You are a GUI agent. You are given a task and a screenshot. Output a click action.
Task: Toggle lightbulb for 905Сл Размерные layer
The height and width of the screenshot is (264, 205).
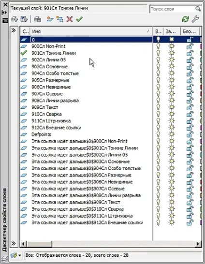(x=158, y=80)
